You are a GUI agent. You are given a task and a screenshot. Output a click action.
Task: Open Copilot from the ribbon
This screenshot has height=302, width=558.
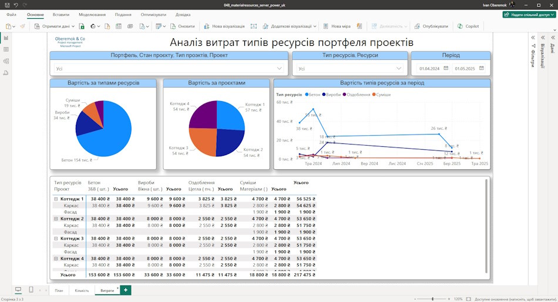[x=468, y=26]
